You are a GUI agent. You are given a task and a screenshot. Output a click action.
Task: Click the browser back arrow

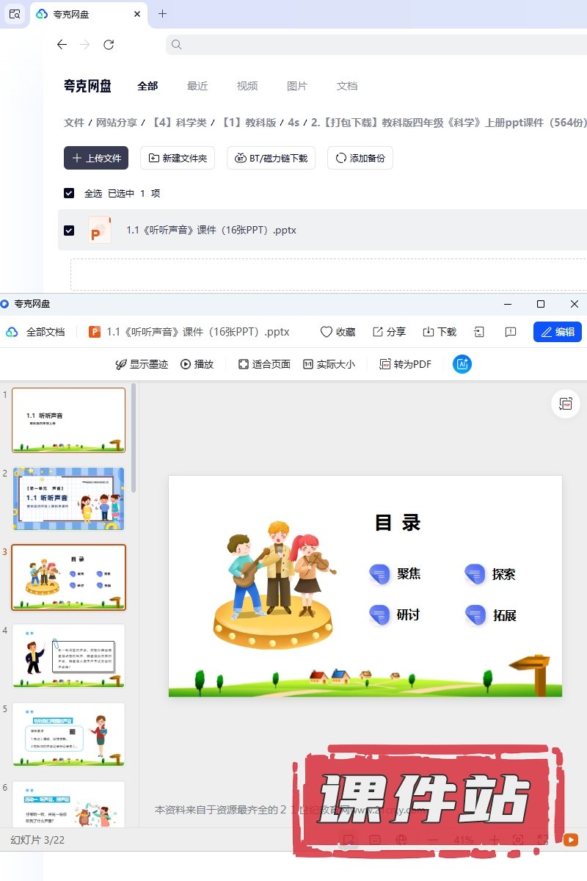pos(62,45)
